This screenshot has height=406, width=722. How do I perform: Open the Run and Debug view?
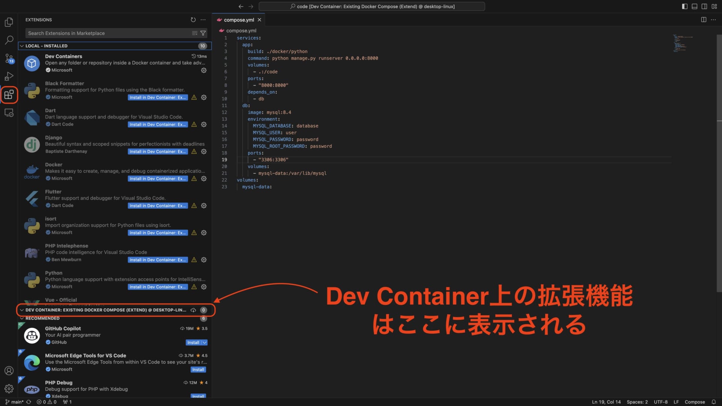pos(9,76)
